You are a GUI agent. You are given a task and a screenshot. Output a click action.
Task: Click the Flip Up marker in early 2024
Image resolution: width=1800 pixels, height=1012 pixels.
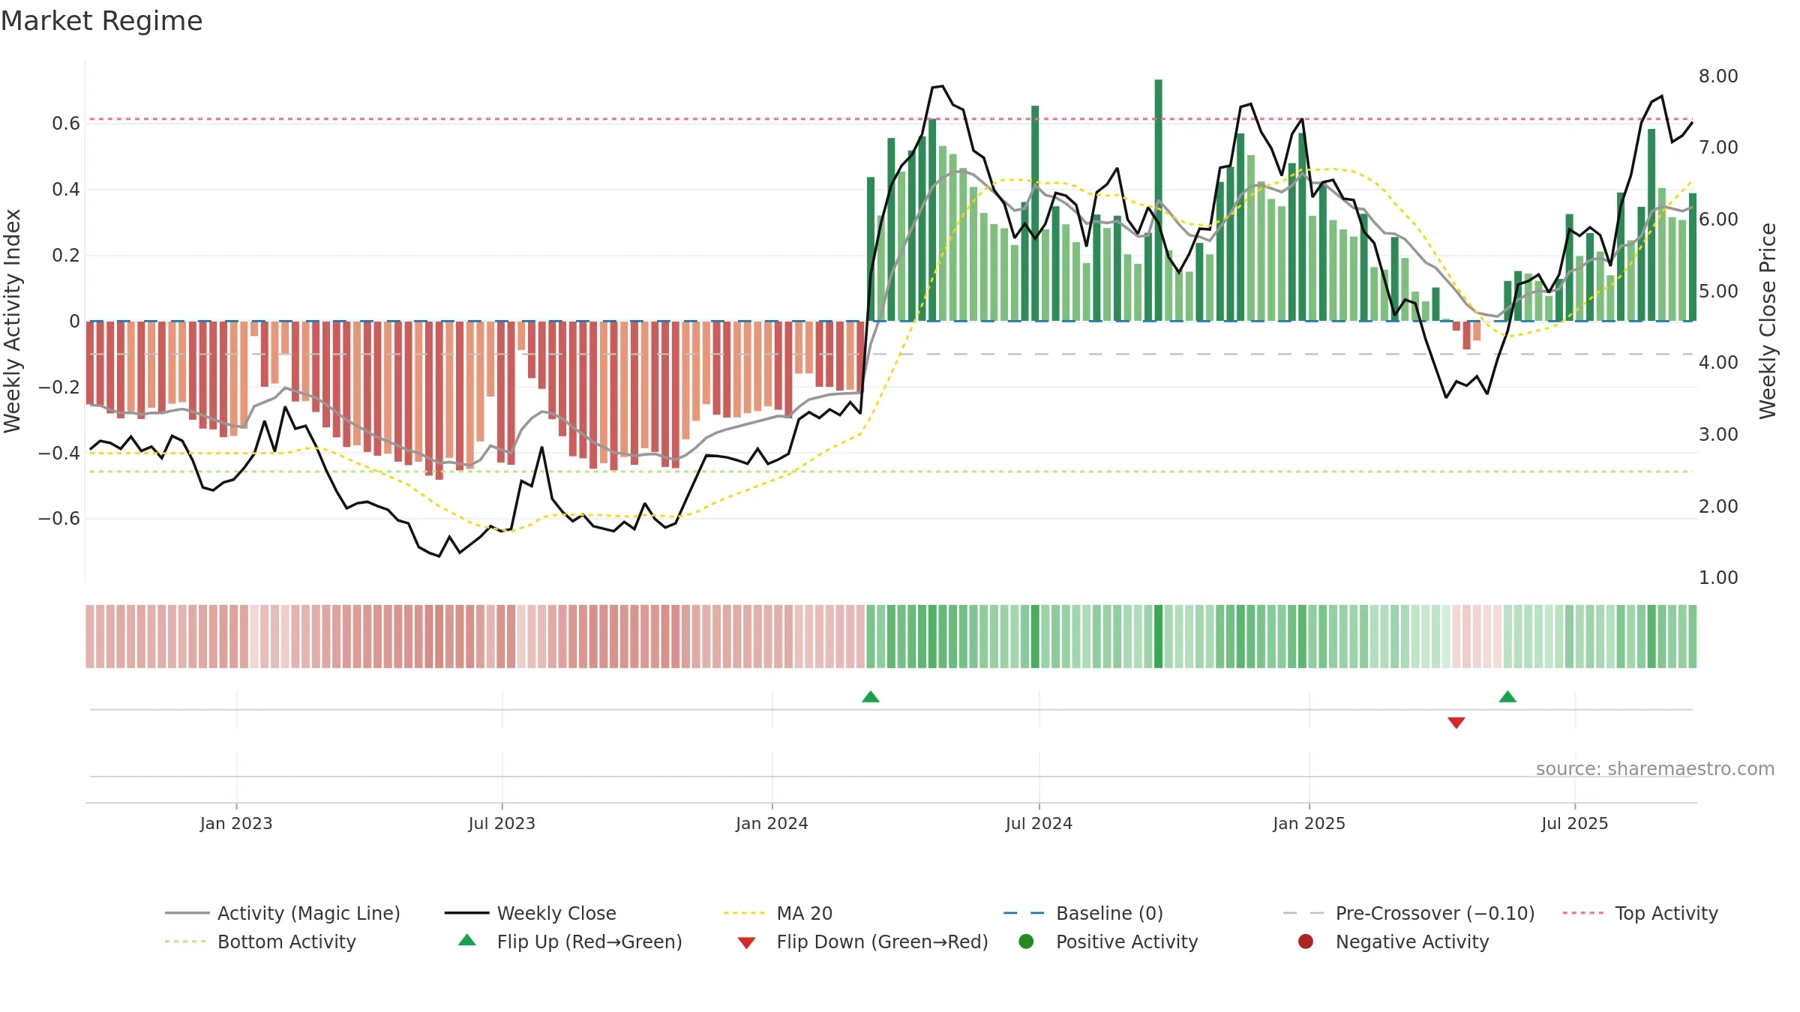[871, 697]
